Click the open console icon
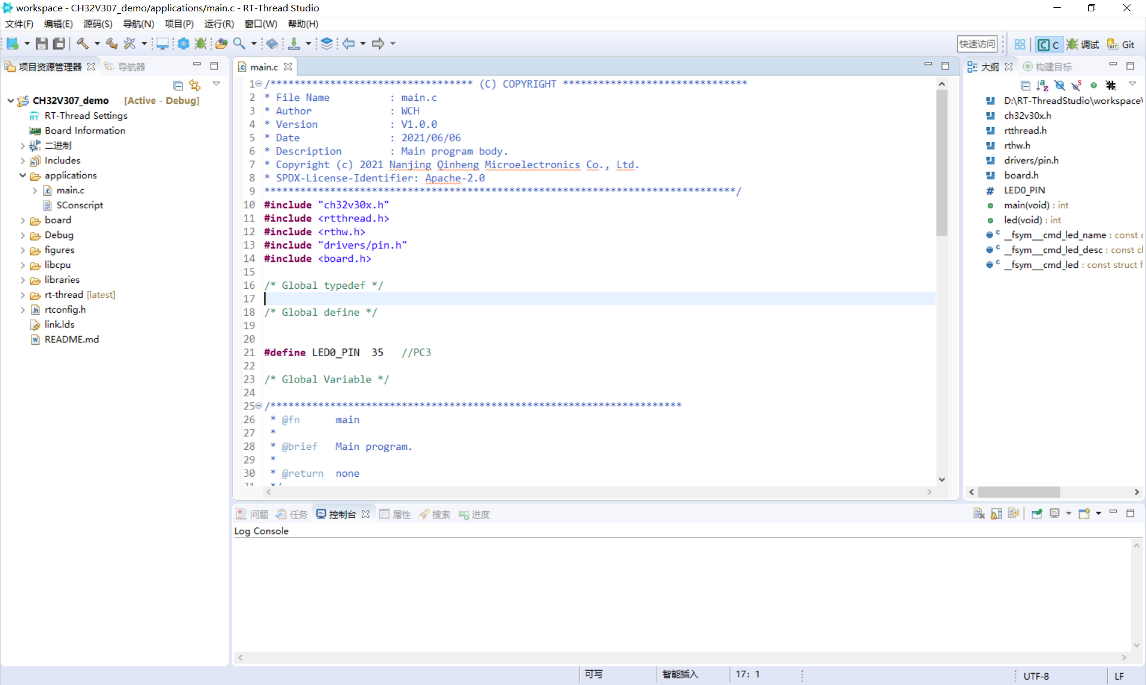The image size is (1146, 685). click(x=1084, y=514)
